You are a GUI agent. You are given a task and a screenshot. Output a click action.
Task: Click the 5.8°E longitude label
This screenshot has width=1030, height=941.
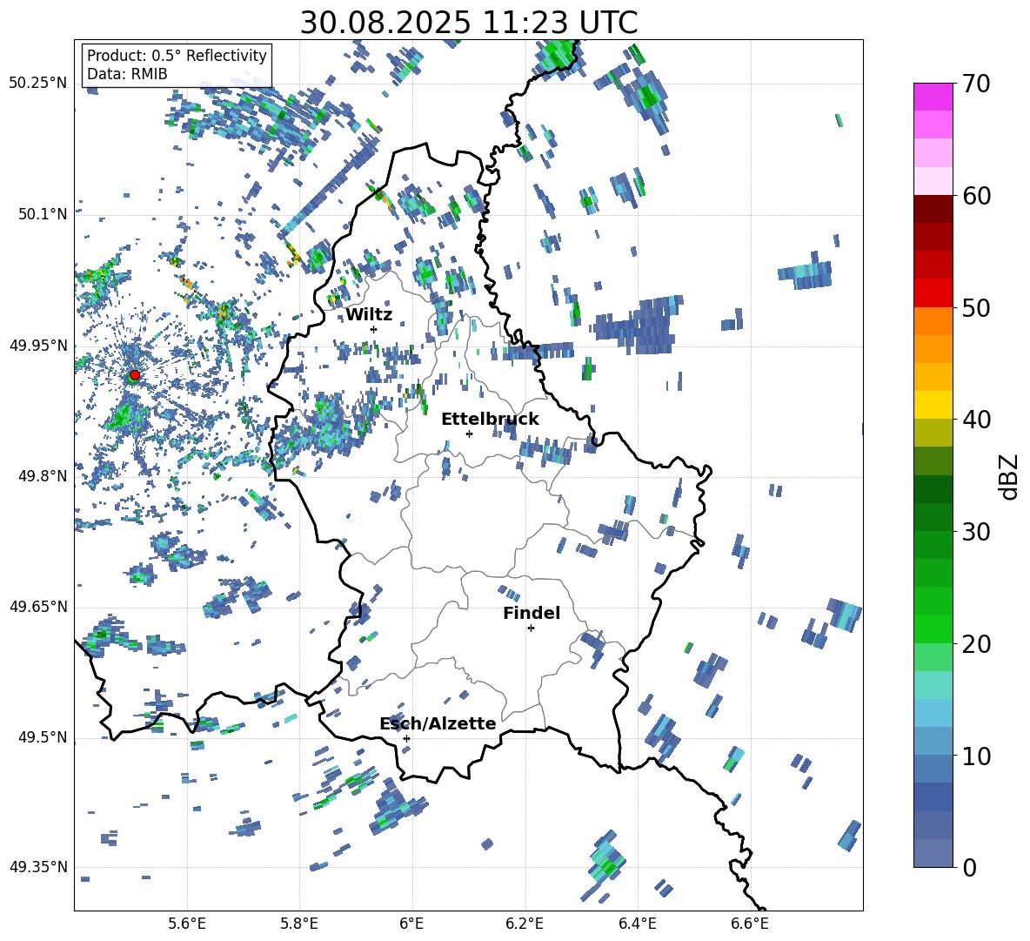[299, 924]
